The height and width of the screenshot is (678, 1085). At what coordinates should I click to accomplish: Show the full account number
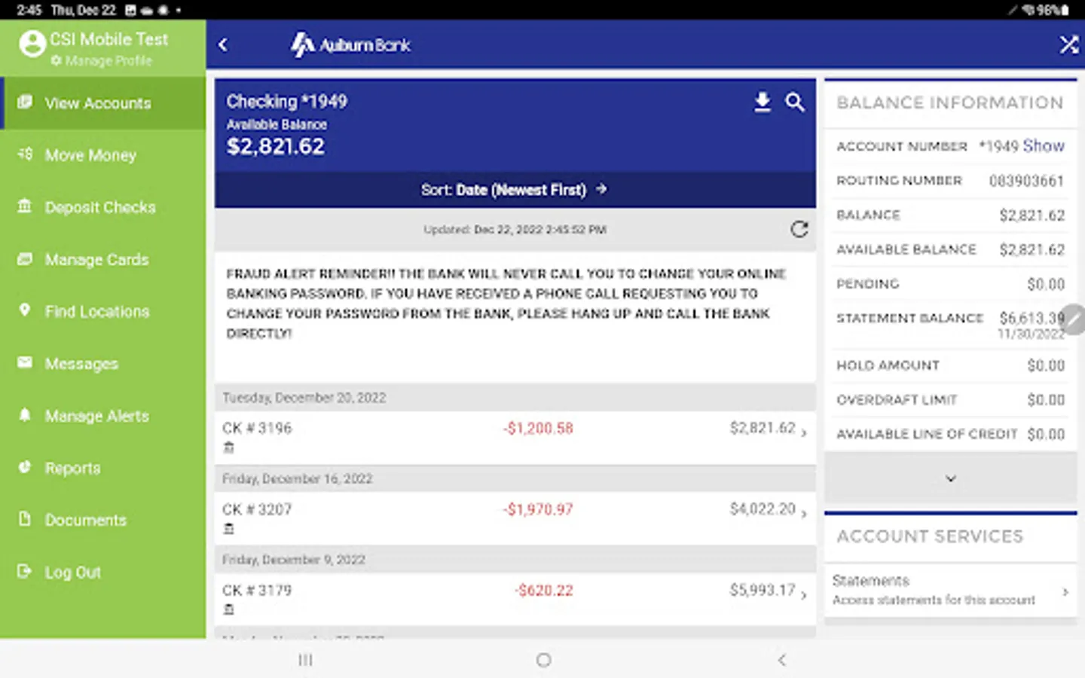(1044, 145)
